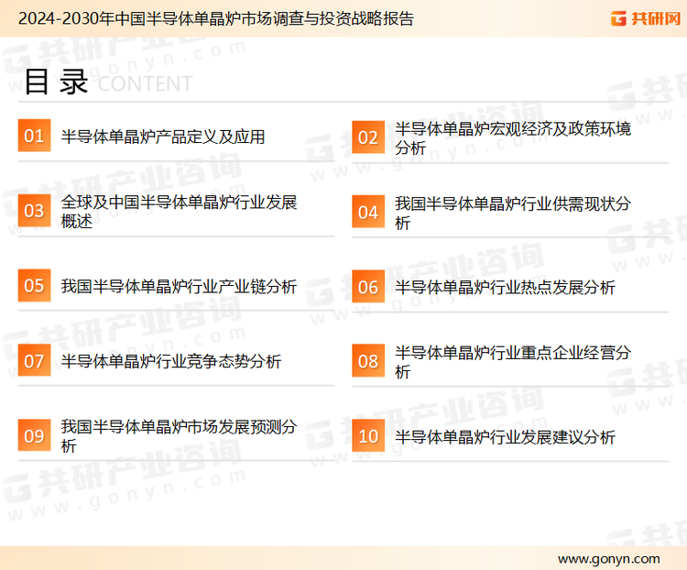
Task: Open chapter 我国半导体单晶炉行业产业链分析
Action: point(180,286)
